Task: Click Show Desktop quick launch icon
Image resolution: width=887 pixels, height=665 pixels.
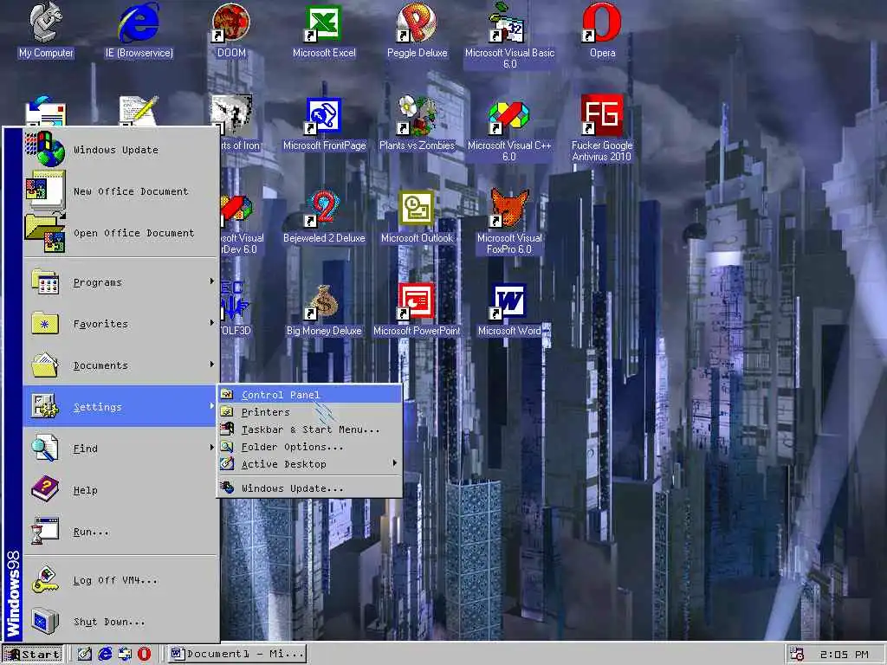Action: pyautogui.click(x=85, y=654)
